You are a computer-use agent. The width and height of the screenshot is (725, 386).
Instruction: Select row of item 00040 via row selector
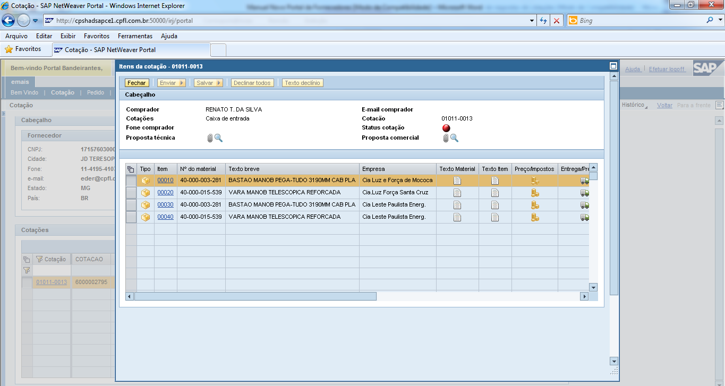131,217
